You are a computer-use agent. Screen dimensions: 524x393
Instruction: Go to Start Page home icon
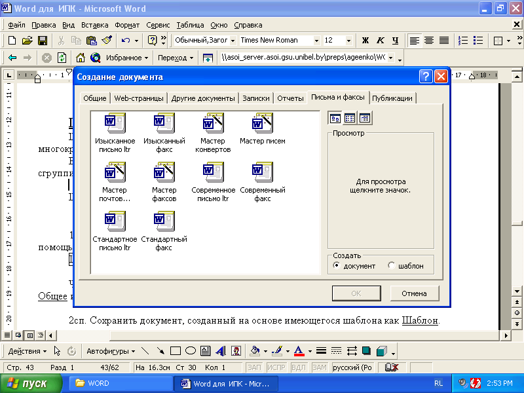coord(80,58)
